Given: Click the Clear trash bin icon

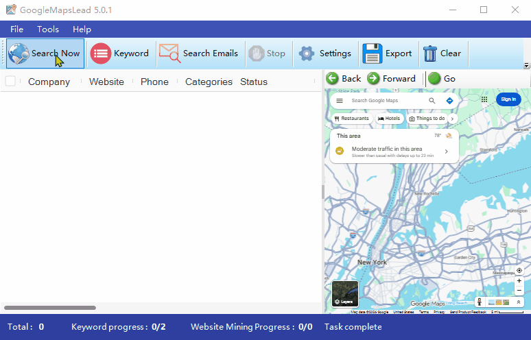Looking at the screenshot, I should point(430,53).
